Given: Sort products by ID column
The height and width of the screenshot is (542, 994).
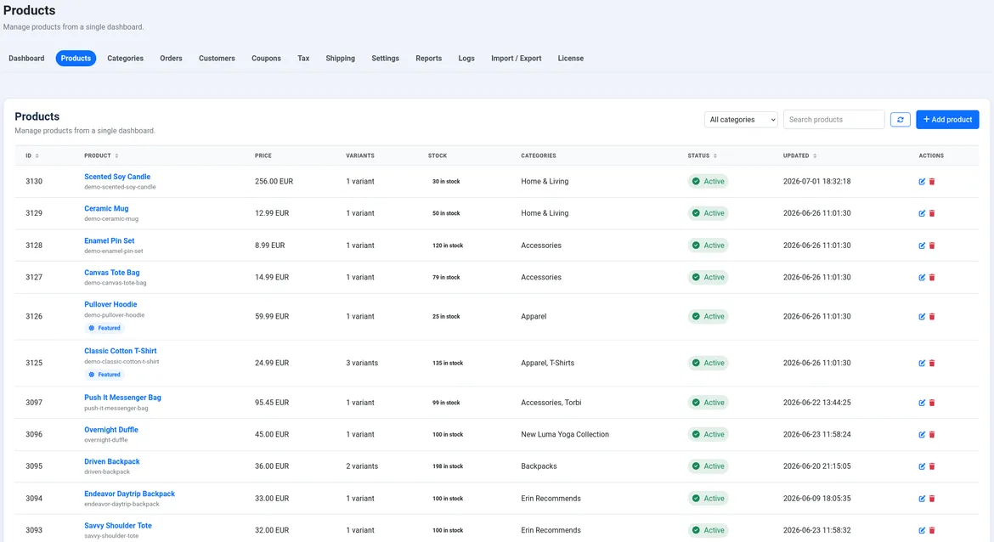Looking at the screenshot, I should [32, 155].
